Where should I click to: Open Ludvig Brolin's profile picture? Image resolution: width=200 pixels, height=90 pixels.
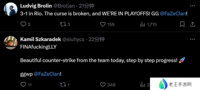pyautogui.click(x=10, y=9)
